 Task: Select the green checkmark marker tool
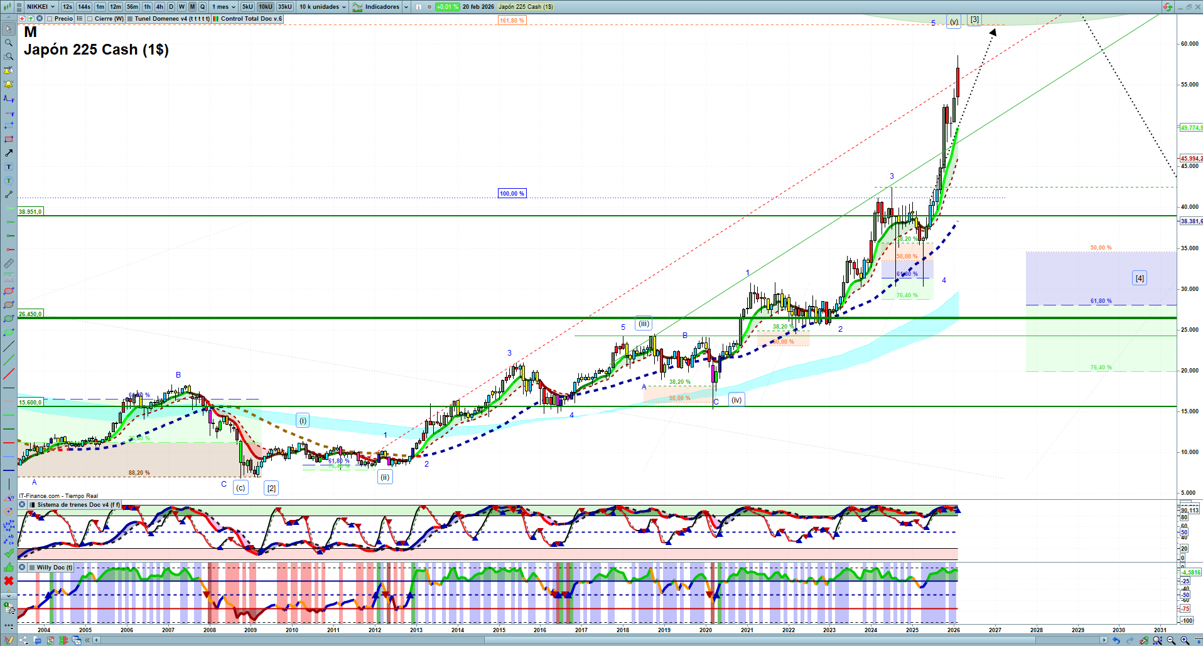(9, 553)
